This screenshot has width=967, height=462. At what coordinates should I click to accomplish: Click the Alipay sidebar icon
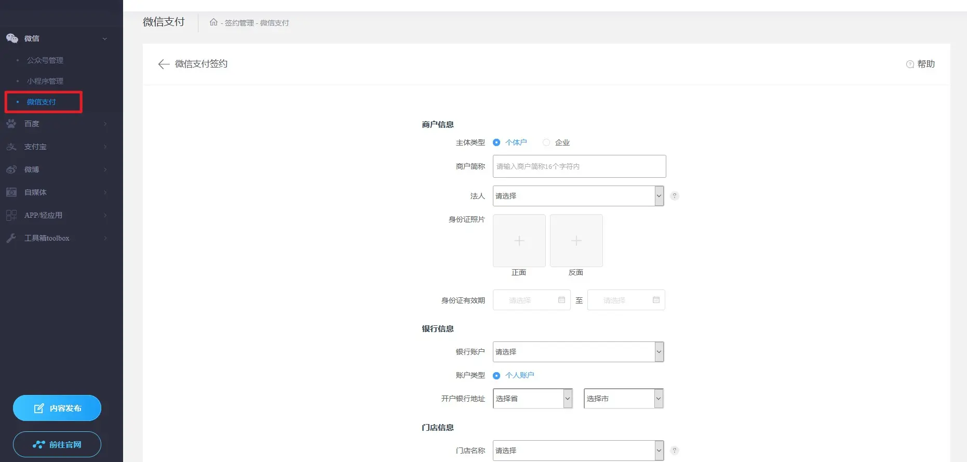click(11, 147)
